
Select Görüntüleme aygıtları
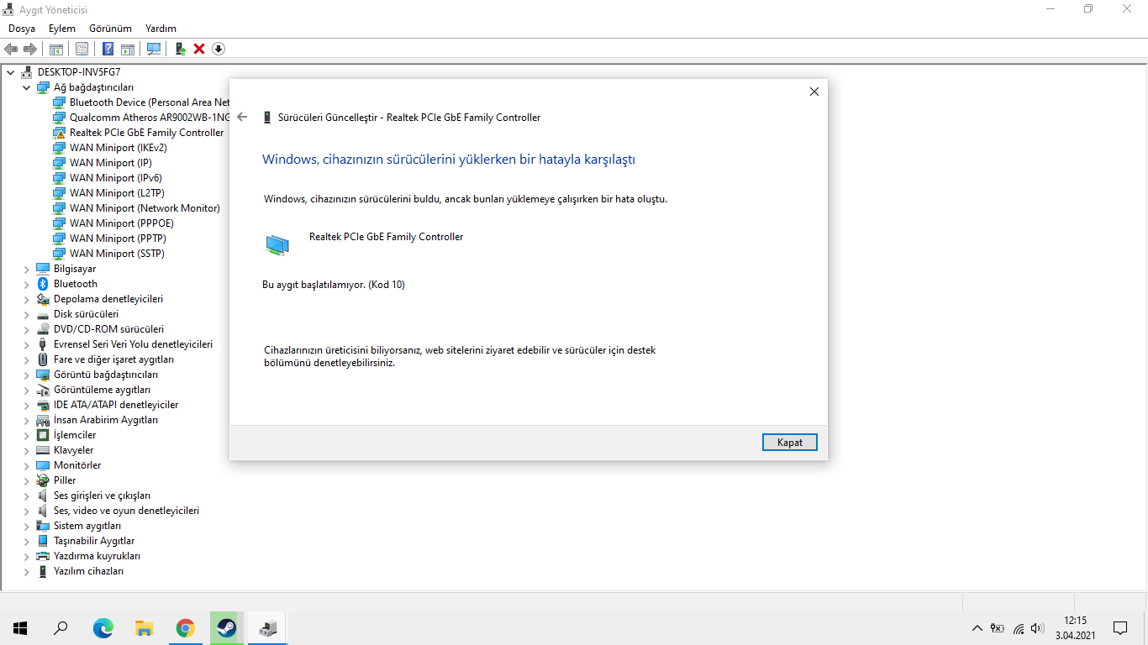click(102, 390)
